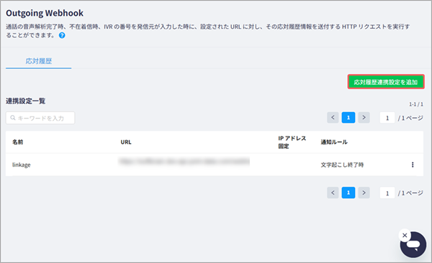Click the search magnifier icon in the keyword field
The height and width of the screenshot is (263, 432).
13,118
